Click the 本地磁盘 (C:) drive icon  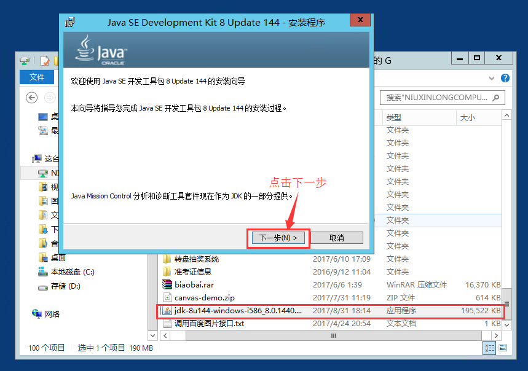[x=43, y=271]
